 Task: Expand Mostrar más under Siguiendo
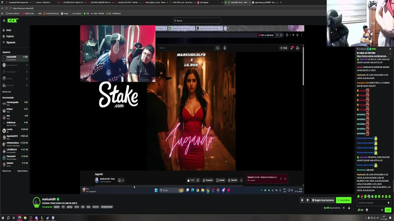tap(7, 92)
